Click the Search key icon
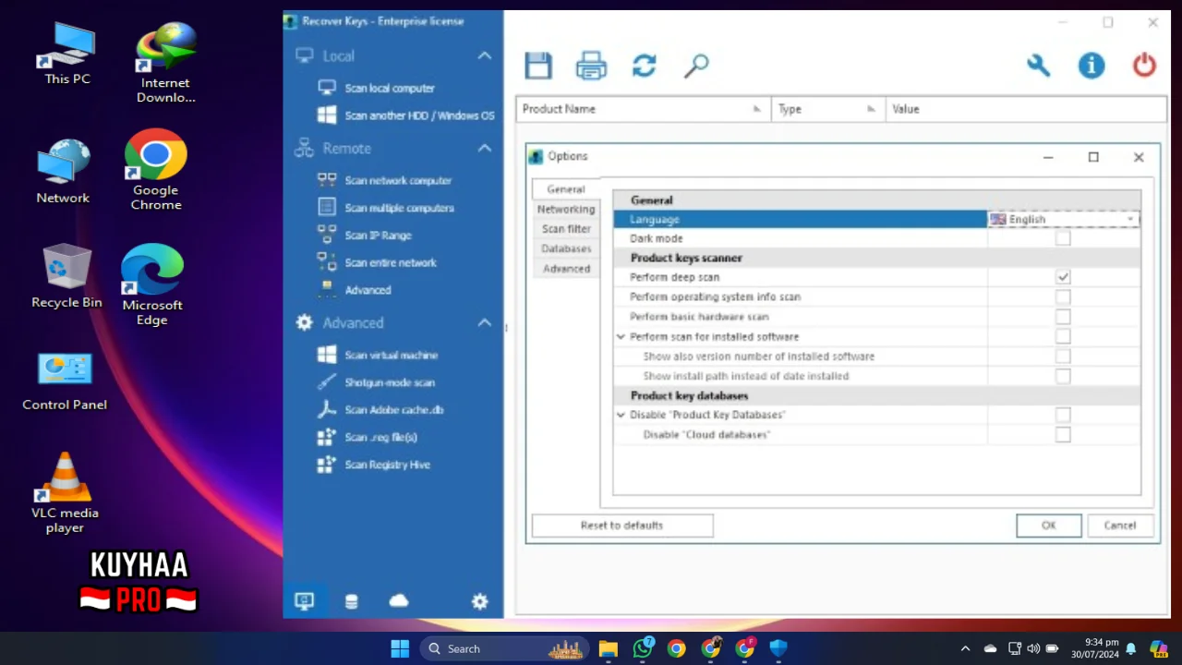The width and height of the screenshot is (1182, 665). click(x=696, y=66)
